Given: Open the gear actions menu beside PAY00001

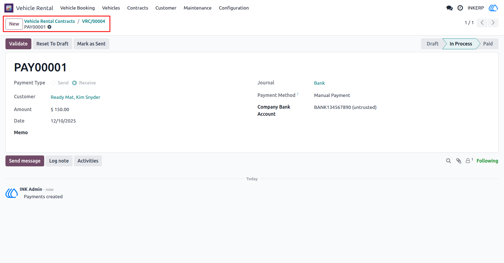Looking at the screenshot, I should click(x=49, y=27).
